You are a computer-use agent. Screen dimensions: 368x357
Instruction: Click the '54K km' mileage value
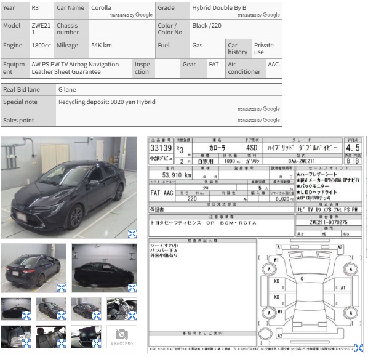(x=102, y=46)
